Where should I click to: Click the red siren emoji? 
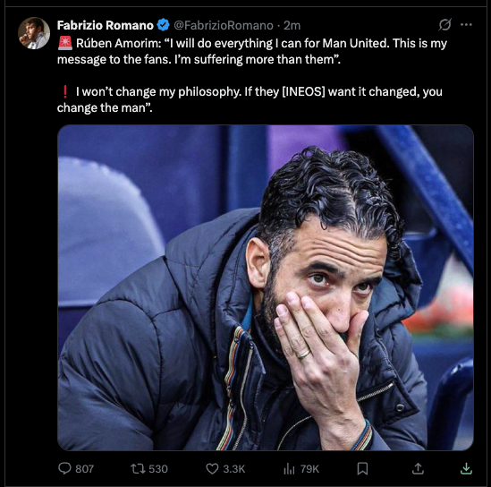pyautogui.click(x=65, y=43)
